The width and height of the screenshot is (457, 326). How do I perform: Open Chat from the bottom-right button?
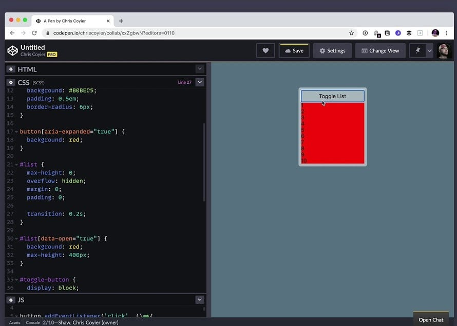coord(430,319)
